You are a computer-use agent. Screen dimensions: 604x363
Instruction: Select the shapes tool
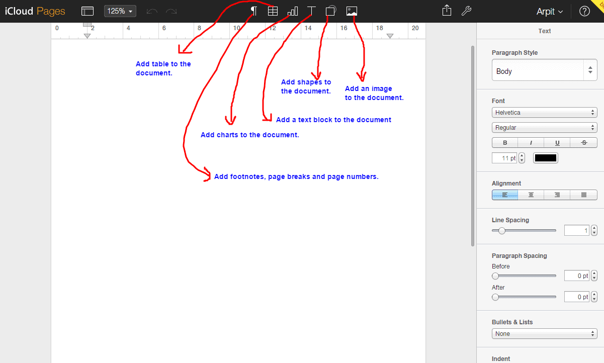(x=330, y=11)
